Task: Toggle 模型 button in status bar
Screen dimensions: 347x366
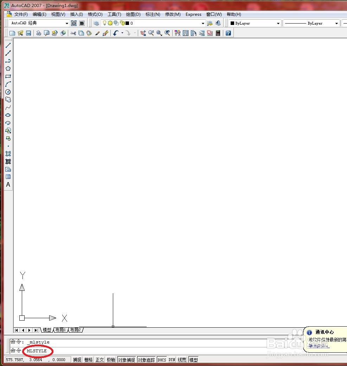Action: click(x=193, y=360)
